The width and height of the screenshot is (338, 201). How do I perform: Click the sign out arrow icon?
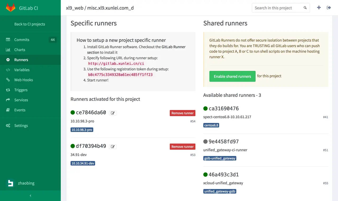329,8
